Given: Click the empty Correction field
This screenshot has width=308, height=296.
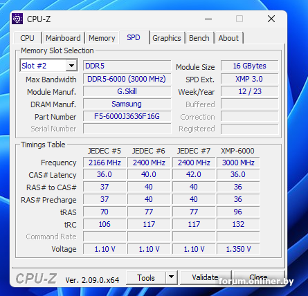Looking at the screenshot, I should (250, 116).
